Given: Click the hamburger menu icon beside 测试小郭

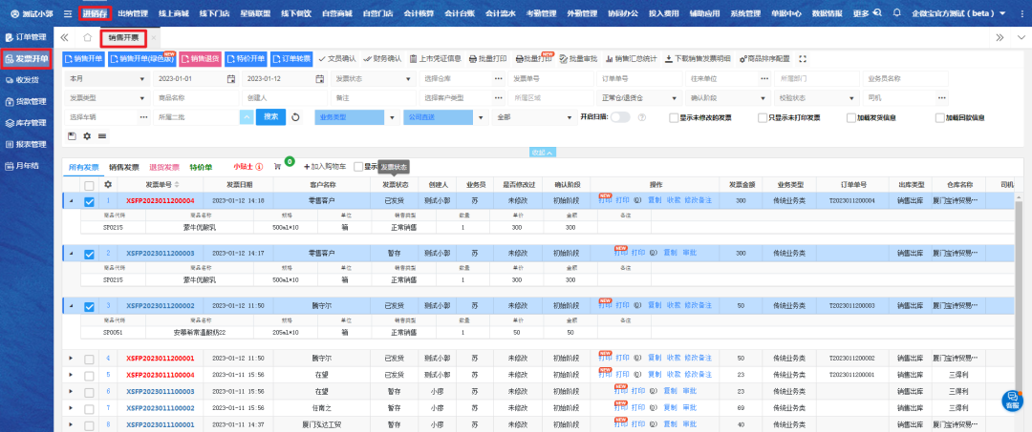Looking at the screenshot, I should coord(67,14).
